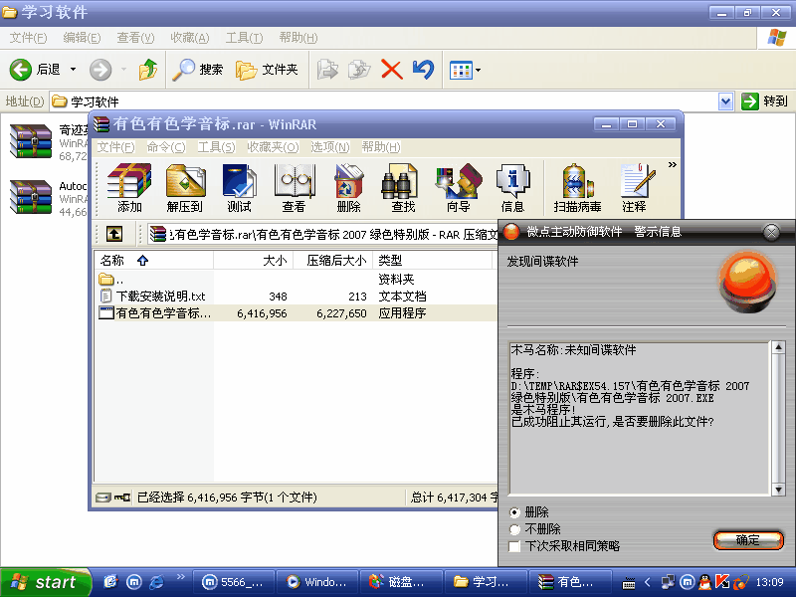Click the Windows start button
This screenshot has width=796, height=597.
point(46,582)
